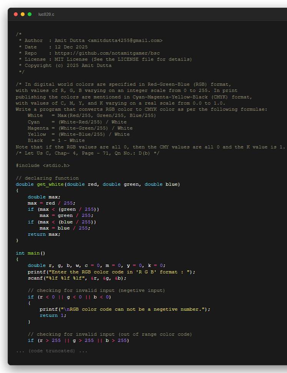287x373 pixels.
Task: Click the 'Write a program that converts RGB' line
Action: point(141,110)
